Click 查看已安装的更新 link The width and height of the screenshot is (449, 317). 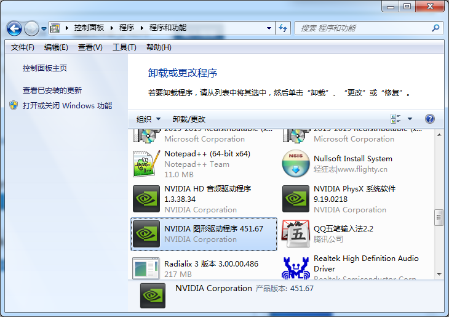pyautogui.click(x=52, y=90)
